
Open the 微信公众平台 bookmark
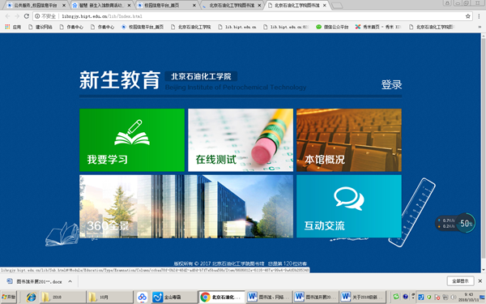click(x=332, y=27)
